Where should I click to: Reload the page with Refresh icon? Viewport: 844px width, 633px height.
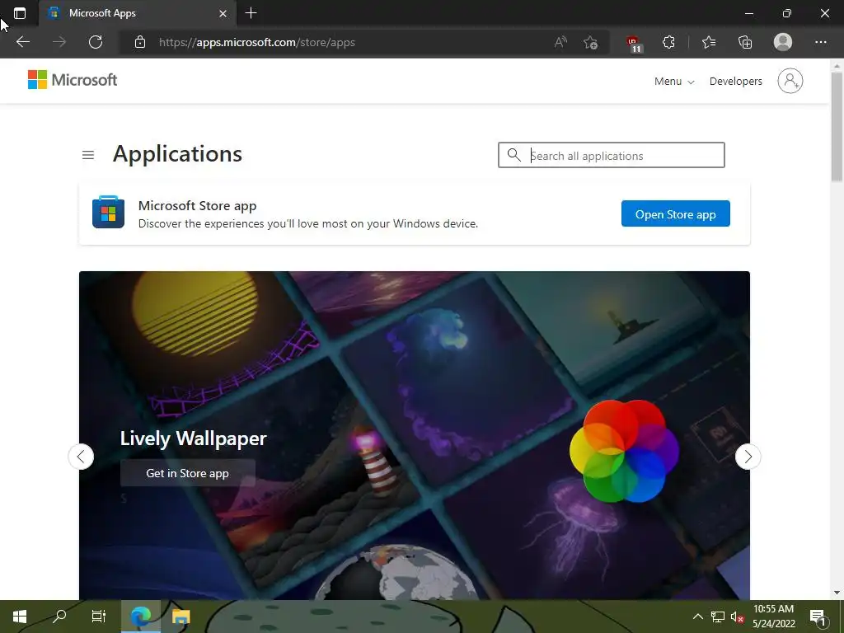[96, 42]
